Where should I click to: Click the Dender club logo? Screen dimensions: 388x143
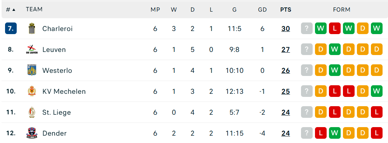coord(32,133)
